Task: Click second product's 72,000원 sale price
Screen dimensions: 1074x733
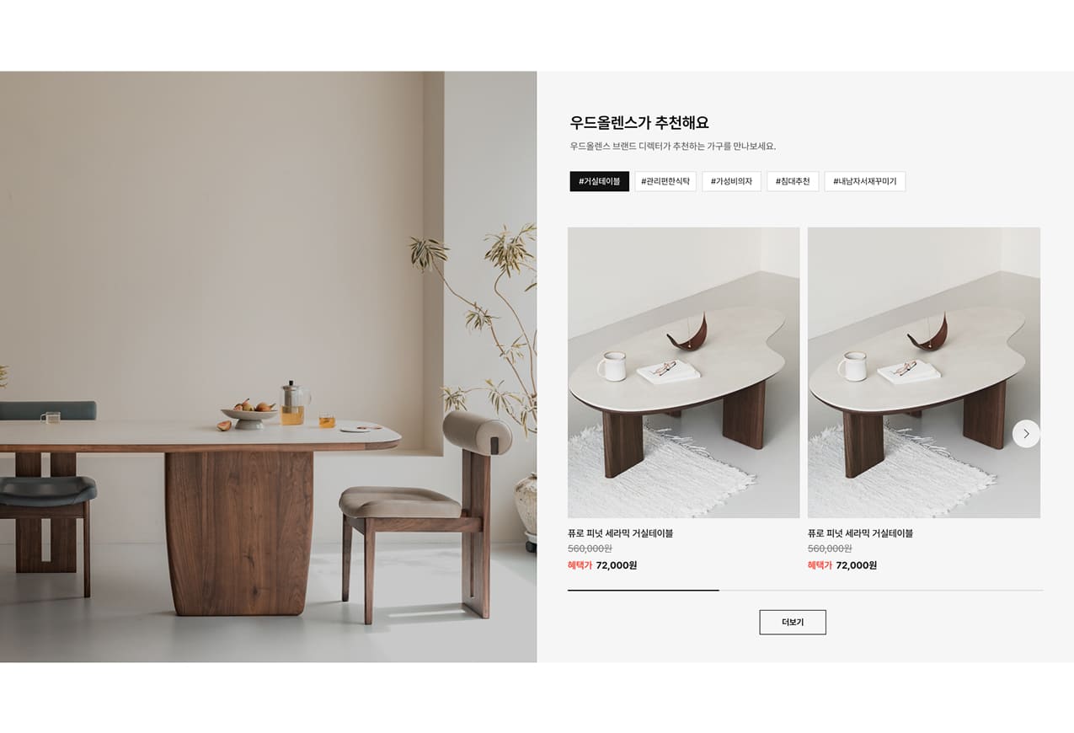Action: point(857,565)
